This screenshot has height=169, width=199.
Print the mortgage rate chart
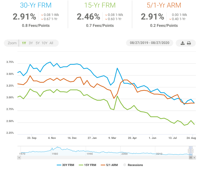(x=189, y=43)
